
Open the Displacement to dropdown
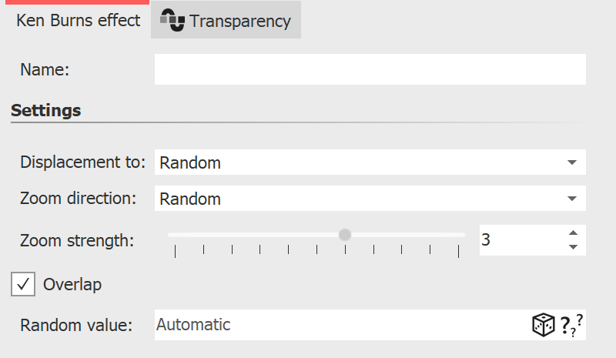pyautogui.click(x=370, y=162)
